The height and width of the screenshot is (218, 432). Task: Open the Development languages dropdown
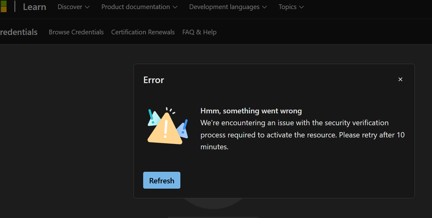pos(228,7)
